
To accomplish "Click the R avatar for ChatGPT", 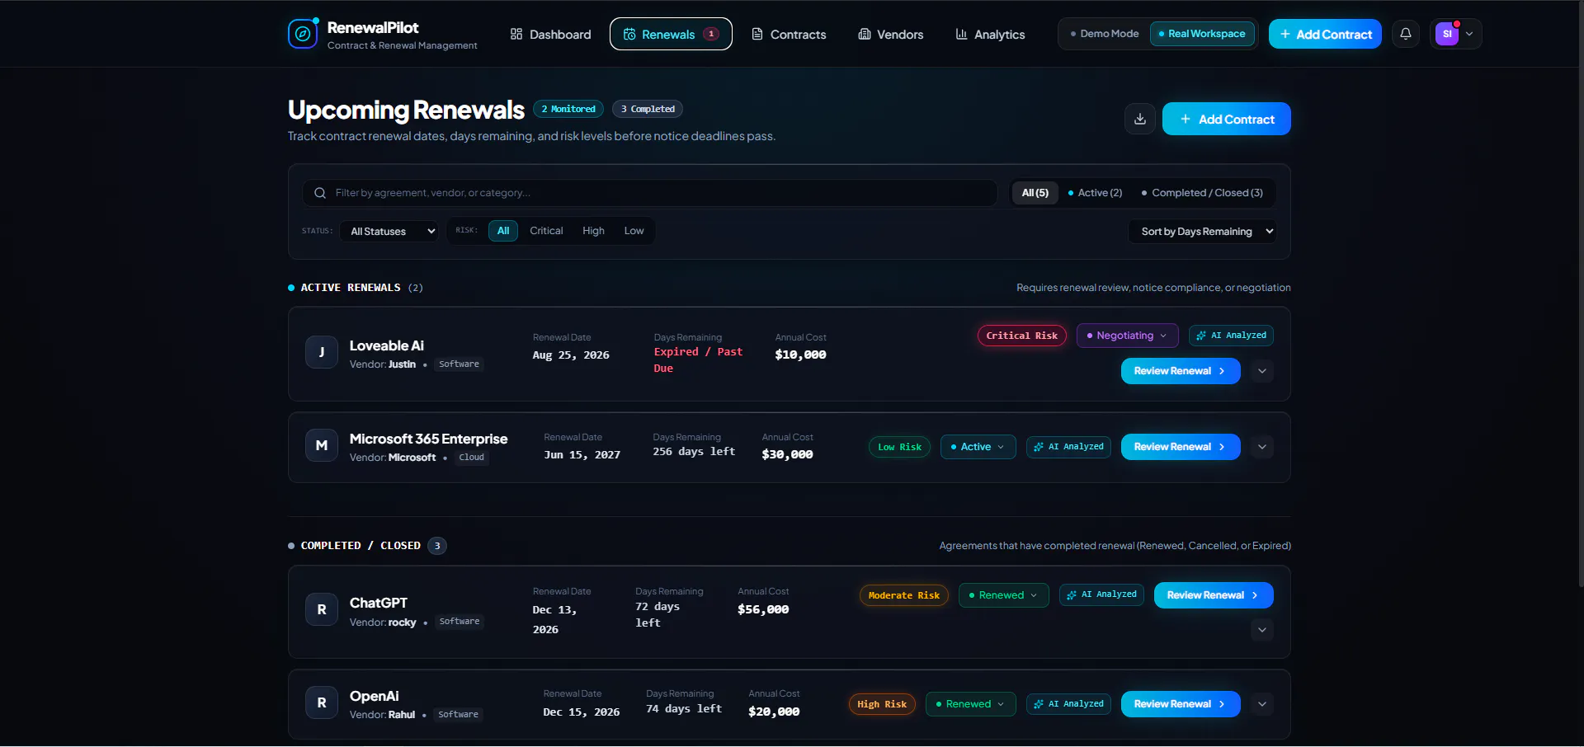I will (322, 609).
